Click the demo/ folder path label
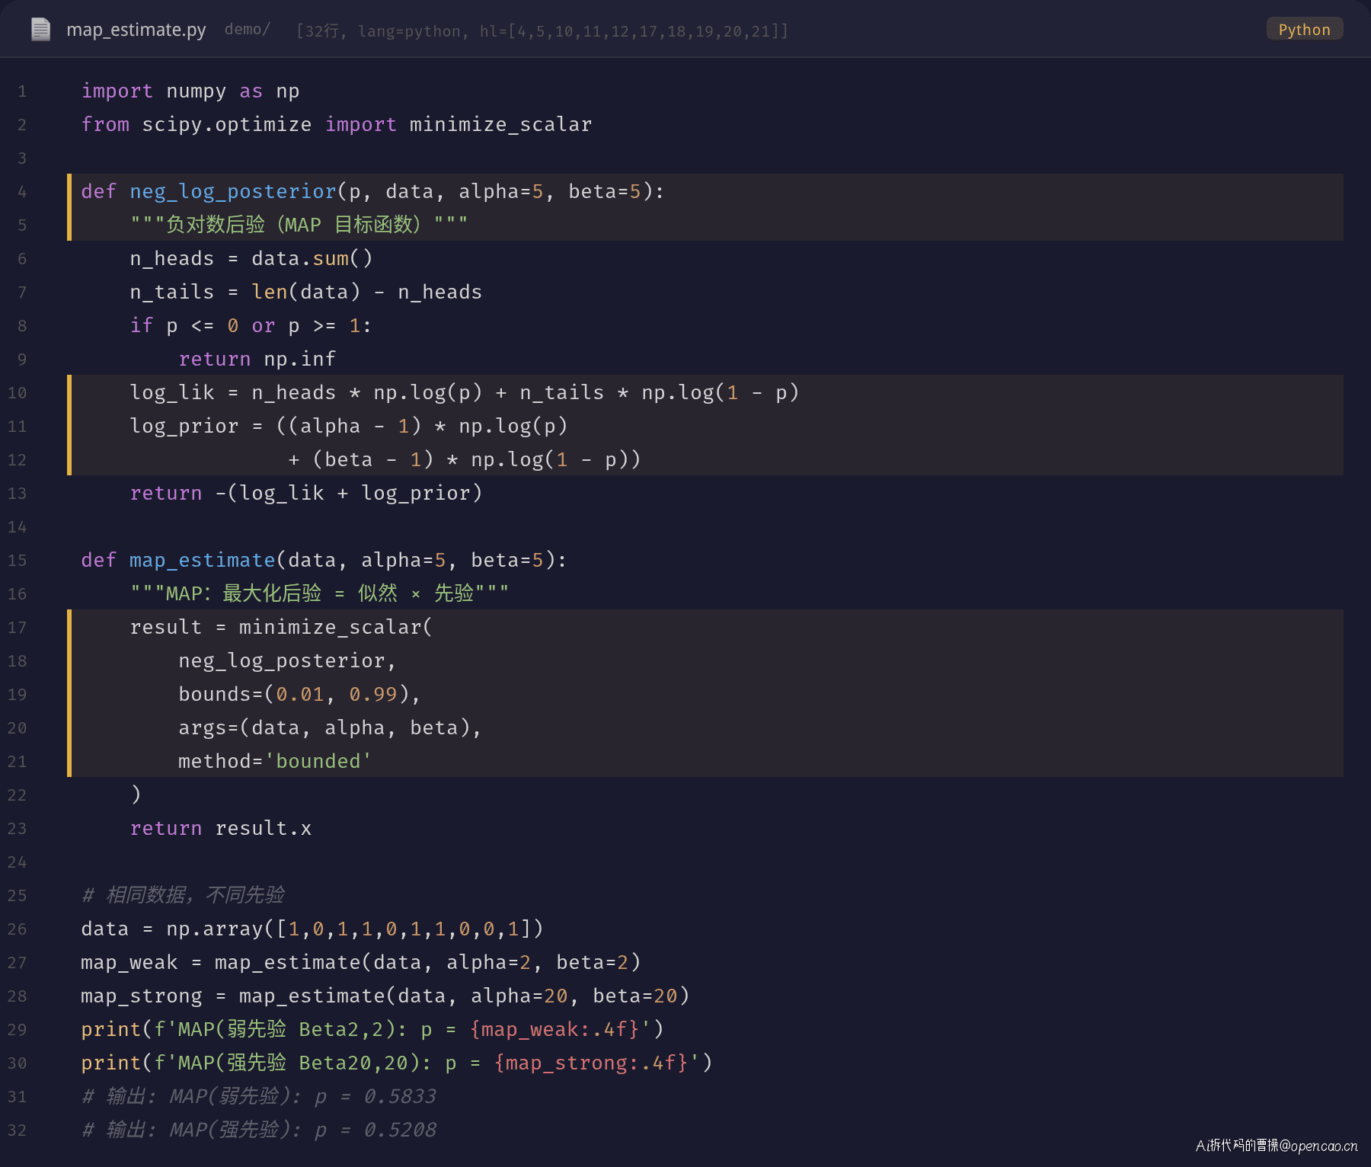The height and width of the screenshot is (1167, 1371). [248, 30]
